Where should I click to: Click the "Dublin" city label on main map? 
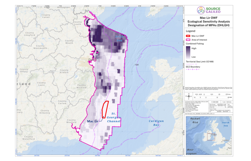coord(93,60)
